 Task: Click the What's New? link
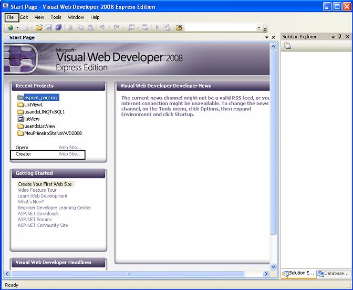[x=30, y=202]
